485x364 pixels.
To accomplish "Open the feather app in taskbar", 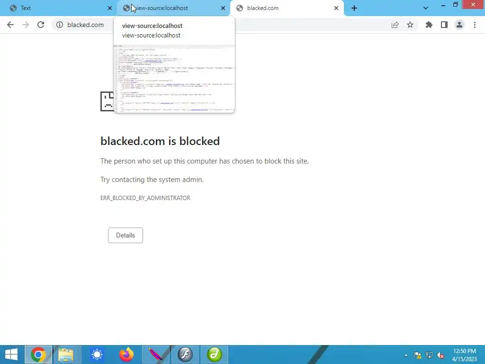I will click(x=155, y=355).
